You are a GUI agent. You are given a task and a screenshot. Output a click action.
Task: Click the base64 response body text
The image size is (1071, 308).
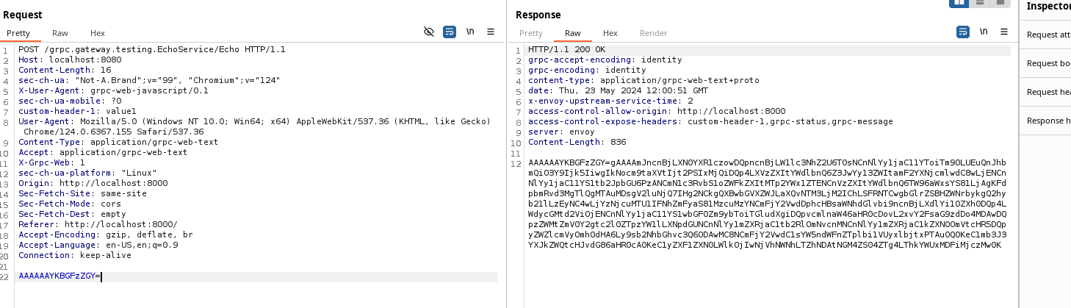(768, 204)
